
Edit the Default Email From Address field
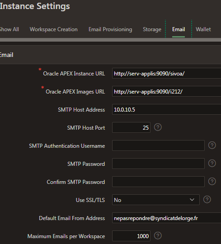point(166,218)
